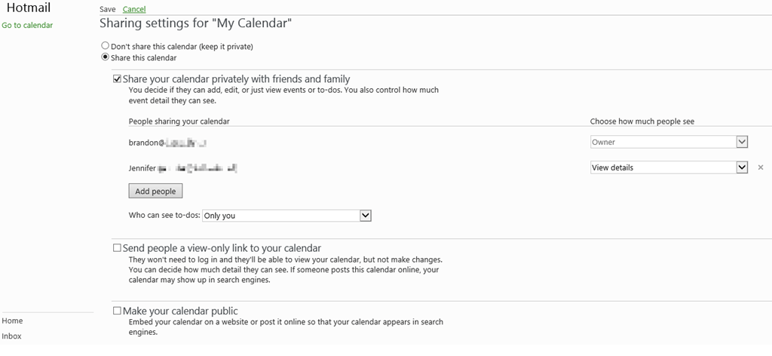Open Inbox from the sidebar
The image size is (772, 356).
12,336
